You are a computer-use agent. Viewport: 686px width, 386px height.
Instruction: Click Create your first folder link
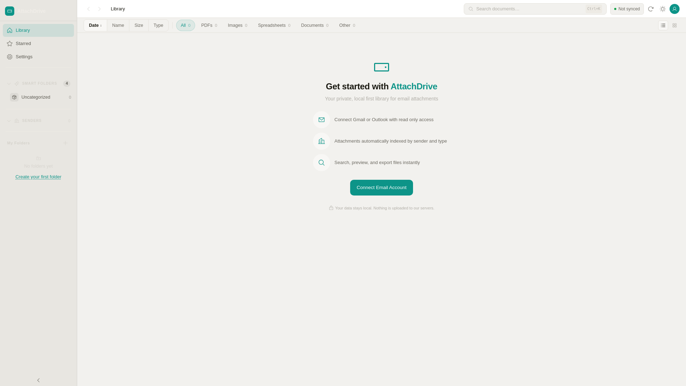pyautogui.click(x=38, y=177)
